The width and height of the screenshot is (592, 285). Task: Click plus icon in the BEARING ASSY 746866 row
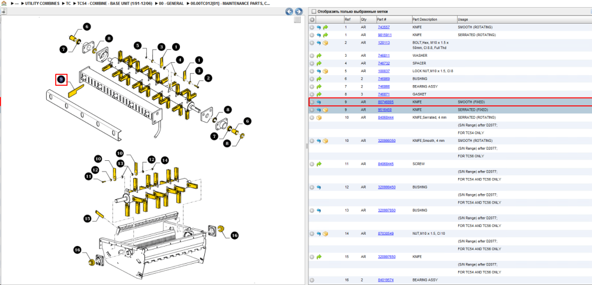[312, 87]
